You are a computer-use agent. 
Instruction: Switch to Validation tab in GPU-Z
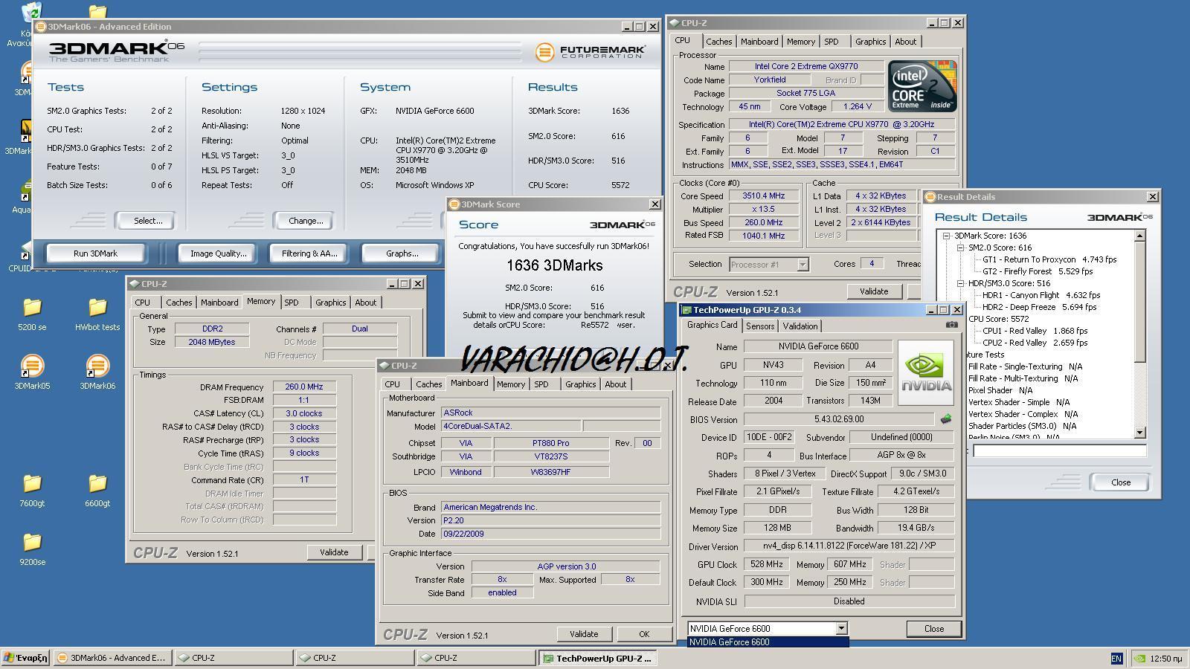(800, 326)
